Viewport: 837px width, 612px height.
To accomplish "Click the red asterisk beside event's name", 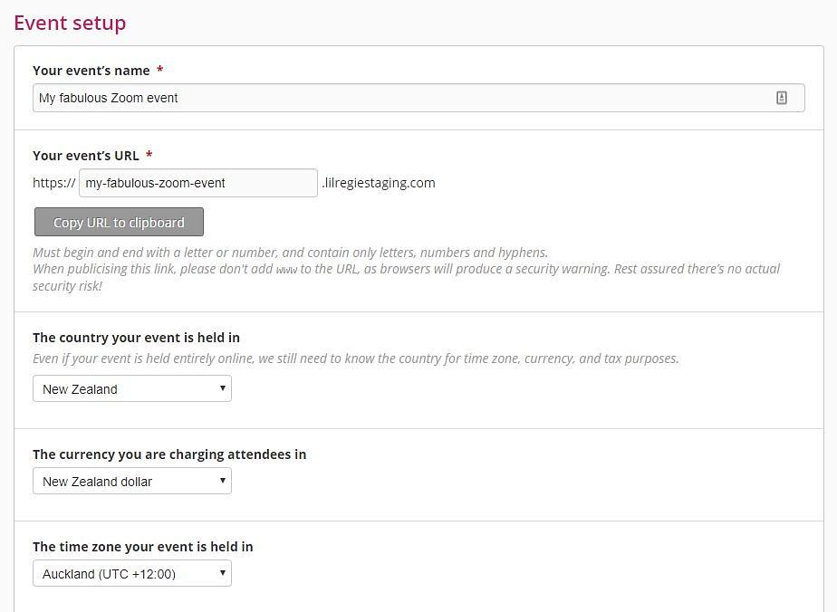I will 159,70.
